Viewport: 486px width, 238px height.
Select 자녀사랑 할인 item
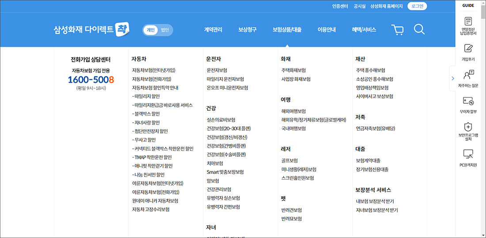pyautogui.click(x=146, y=122)
